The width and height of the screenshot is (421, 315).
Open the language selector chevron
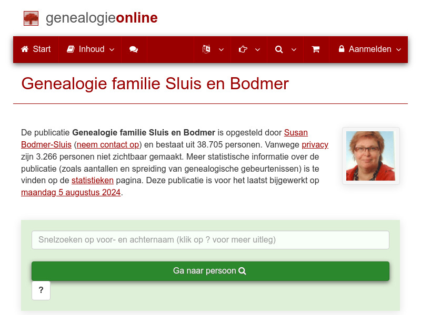pyautogui.click(x=221, y=49)
